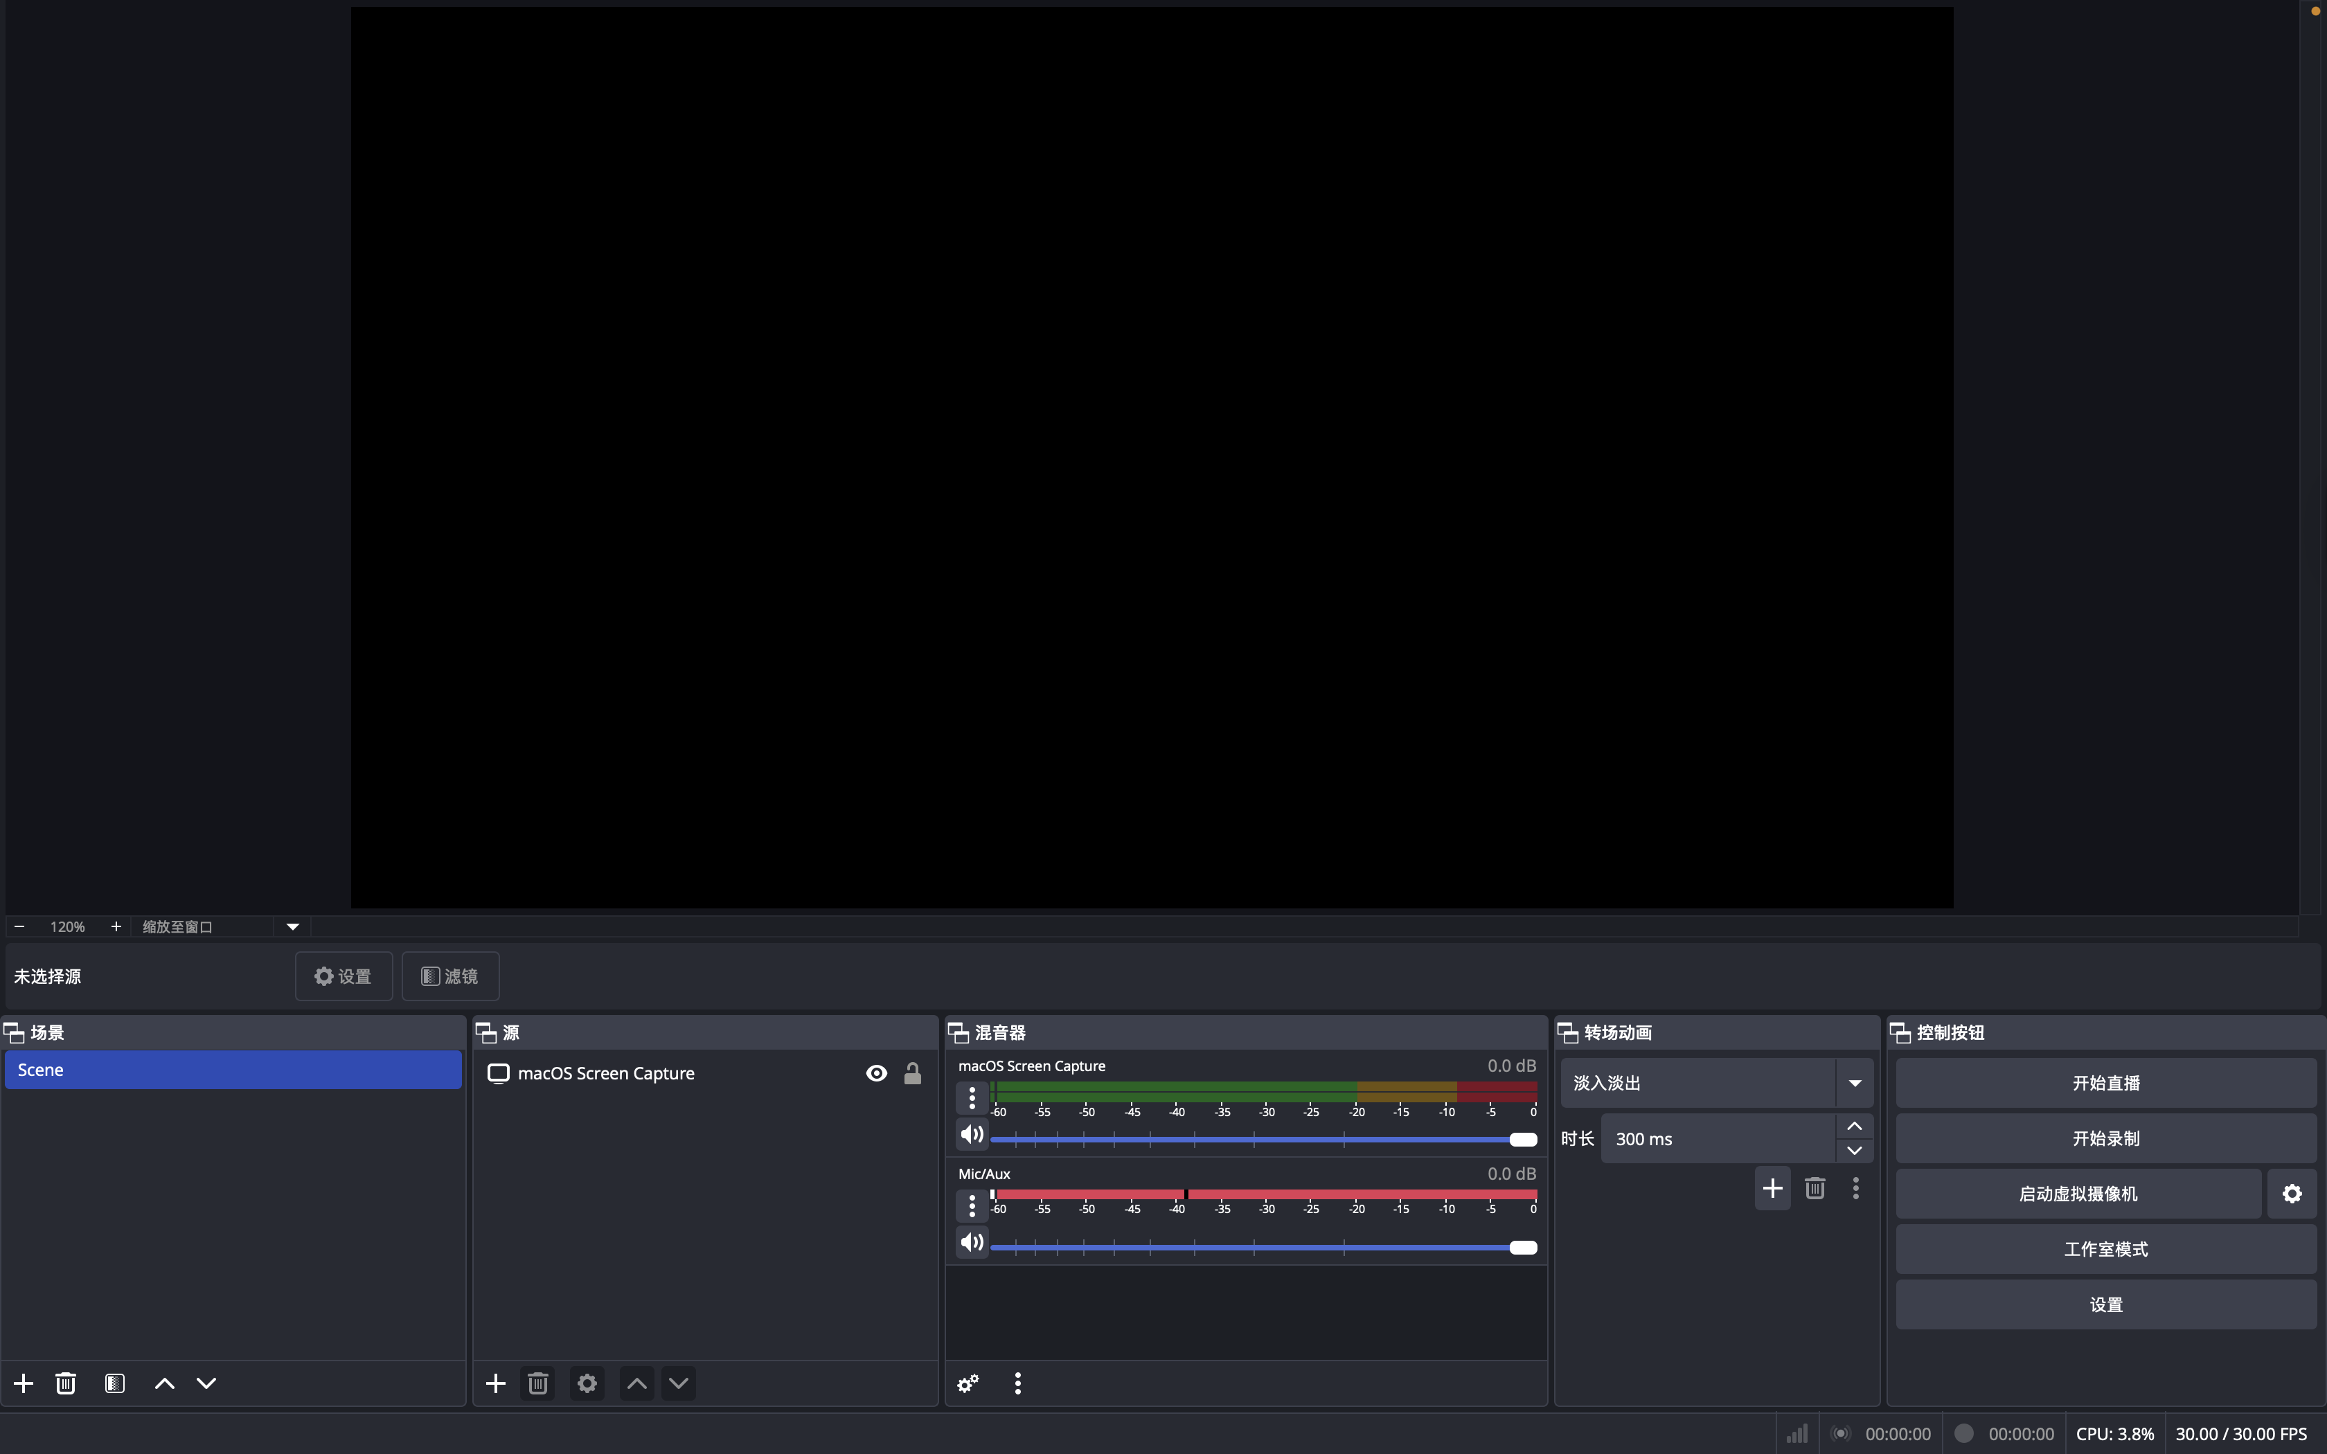Viewport: 2327px width, 1454px height.
Task: Click virtual camera settings gear icon
Action: click(x=2292, y=1194)
